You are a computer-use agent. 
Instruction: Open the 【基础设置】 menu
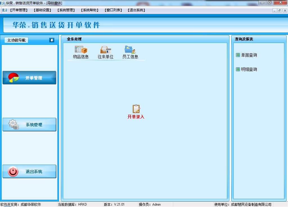(42, 10)
